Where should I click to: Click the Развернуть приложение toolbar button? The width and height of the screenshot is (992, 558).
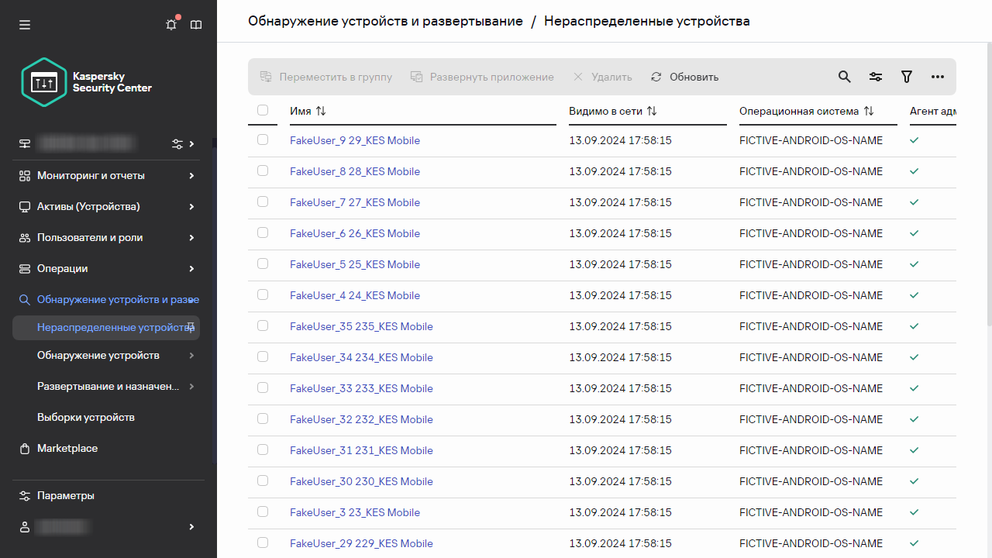coord(482,77)
